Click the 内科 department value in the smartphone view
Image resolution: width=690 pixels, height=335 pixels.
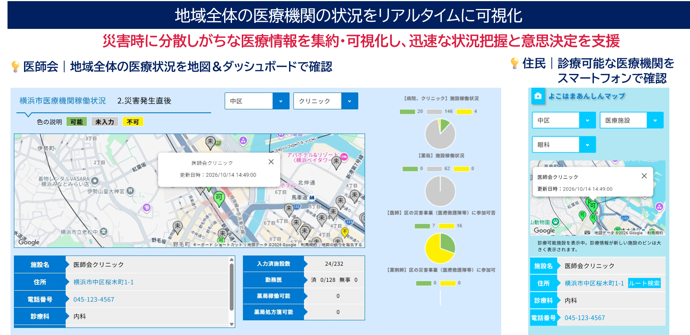click(571, 300)
